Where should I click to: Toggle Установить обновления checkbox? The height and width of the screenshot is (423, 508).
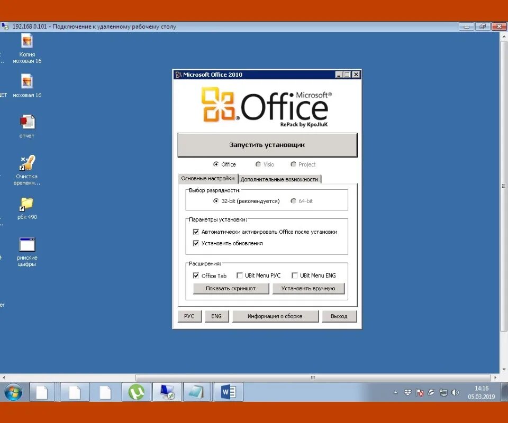[x=196, y=243]
